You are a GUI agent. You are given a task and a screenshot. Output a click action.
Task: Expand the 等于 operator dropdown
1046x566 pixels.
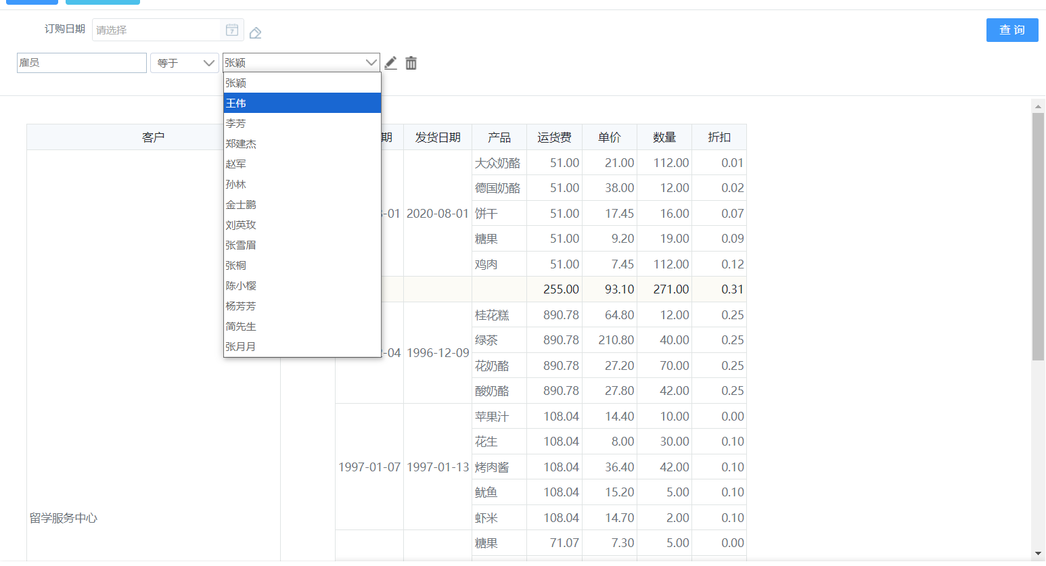click(x=185, y=63)
